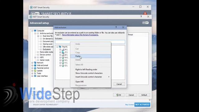Open help in the Add exclusion dialog title bar

pos(116,27)
